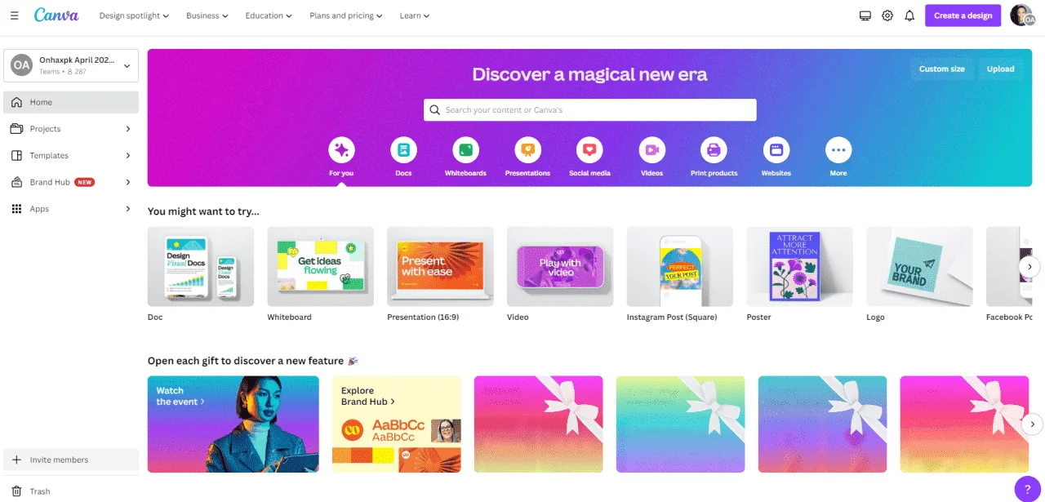Viewport: 1045px width, 502px height.
Task: Select the Social media category icon
Action: (x=589, y=150)
